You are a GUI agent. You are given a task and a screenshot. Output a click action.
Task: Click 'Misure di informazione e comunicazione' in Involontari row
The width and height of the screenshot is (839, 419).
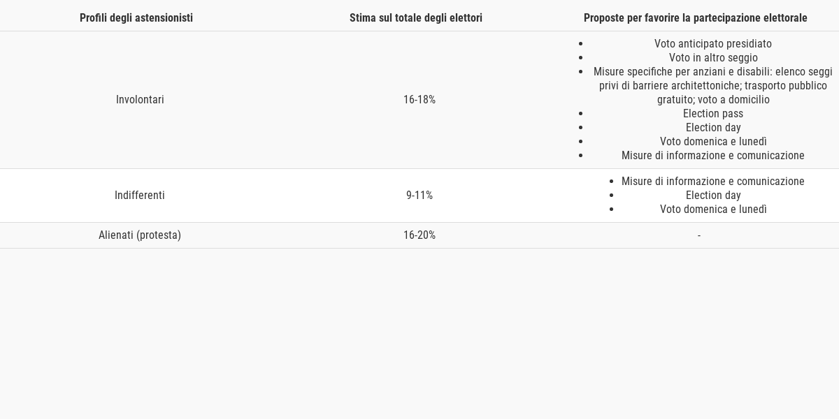click(713, 156)
